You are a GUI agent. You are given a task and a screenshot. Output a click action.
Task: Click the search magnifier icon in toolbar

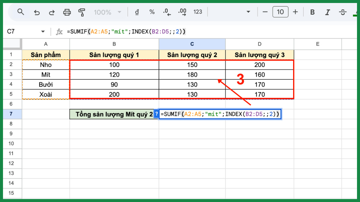point(20,12)
